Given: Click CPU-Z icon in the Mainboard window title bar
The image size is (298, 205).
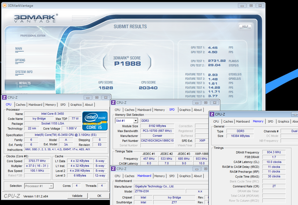Looking at the screenshot, I should click(113, 169).
